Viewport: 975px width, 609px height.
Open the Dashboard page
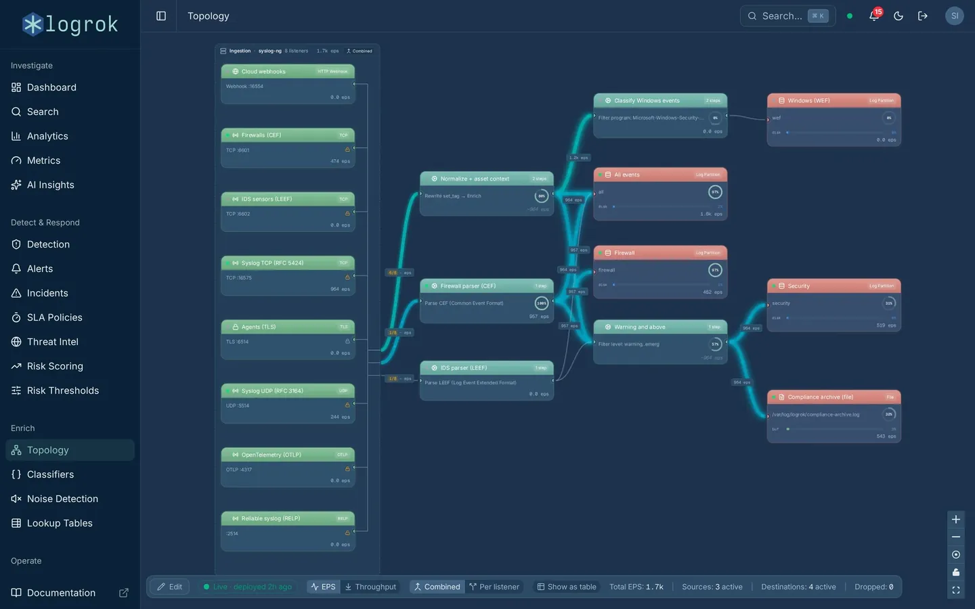pyautogui.click(x=70, y=87)
